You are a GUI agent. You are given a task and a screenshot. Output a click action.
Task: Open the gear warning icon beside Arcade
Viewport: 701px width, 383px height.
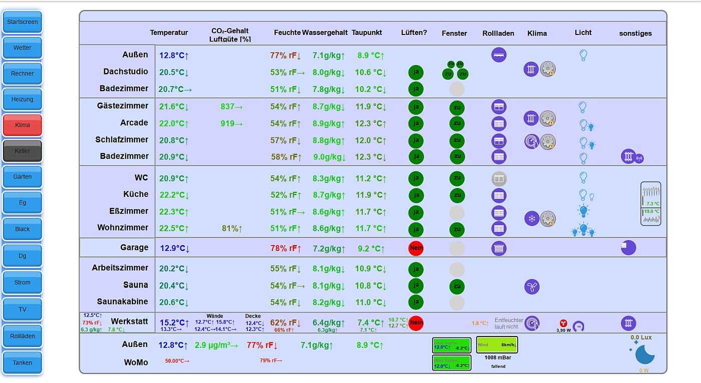pos(548,118)
